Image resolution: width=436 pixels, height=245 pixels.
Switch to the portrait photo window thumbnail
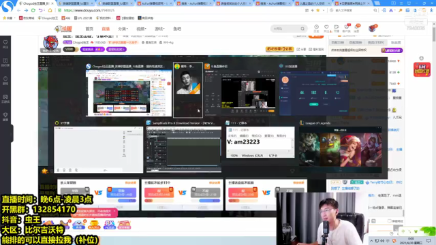188,90
